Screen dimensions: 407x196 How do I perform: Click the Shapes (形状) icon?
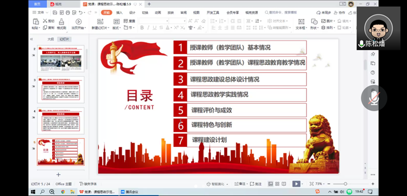314,22
